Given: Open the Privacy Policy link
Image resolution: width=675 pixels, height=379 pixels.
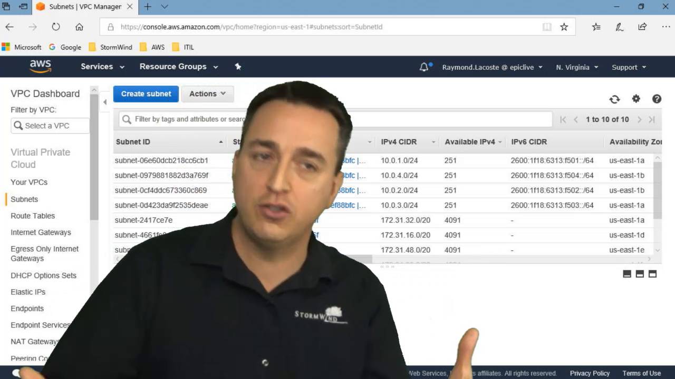Looking at the screenshot, I should (x=590, y=373).
